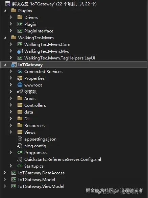Collapse the Plugins solution folder
The width and height of the screenshot is (148, 198).
click(x=5, y=10)
